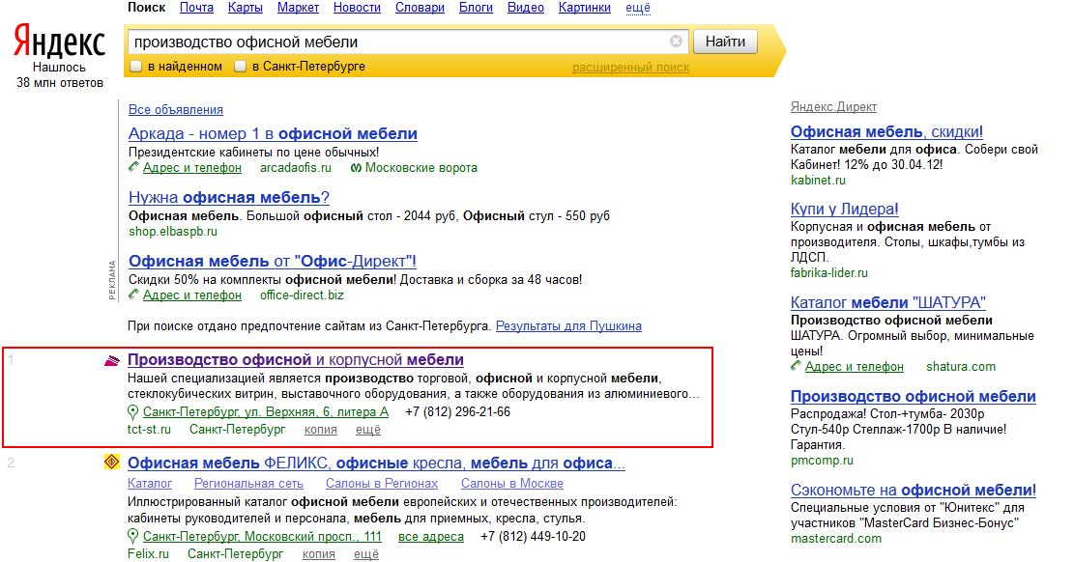Open ad 'Офисная мебель от Офис-Директ'
The height and width of the screenshot is (562, 1074).
pos(272,261)
